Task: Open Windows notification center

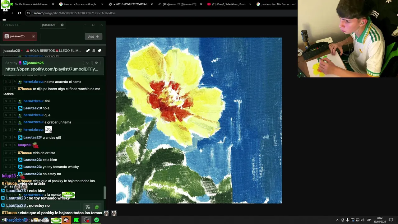Action: 391,220
